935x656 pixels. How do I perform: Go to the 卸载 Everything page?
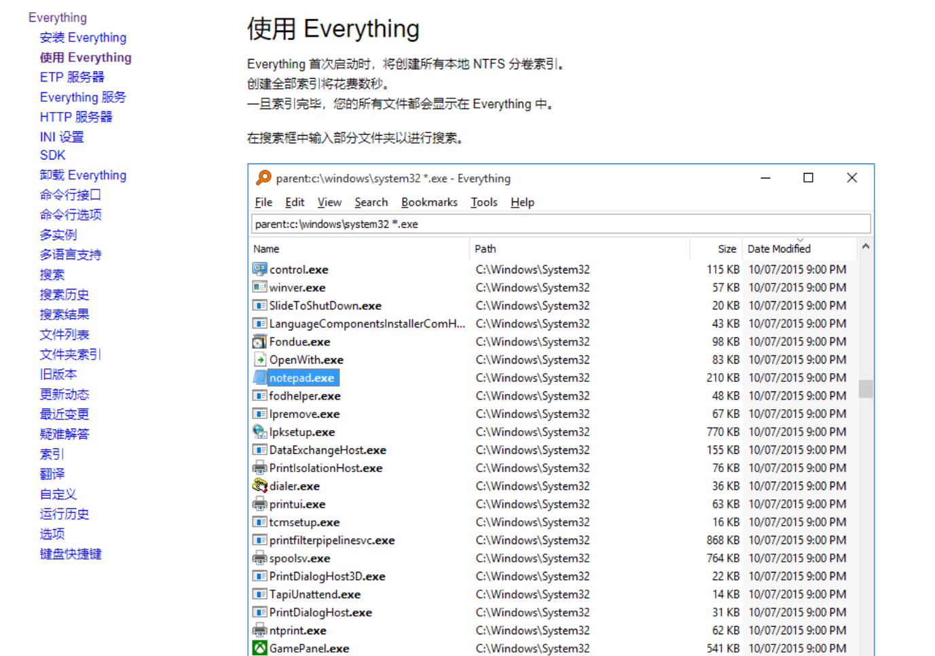[83, 175]
